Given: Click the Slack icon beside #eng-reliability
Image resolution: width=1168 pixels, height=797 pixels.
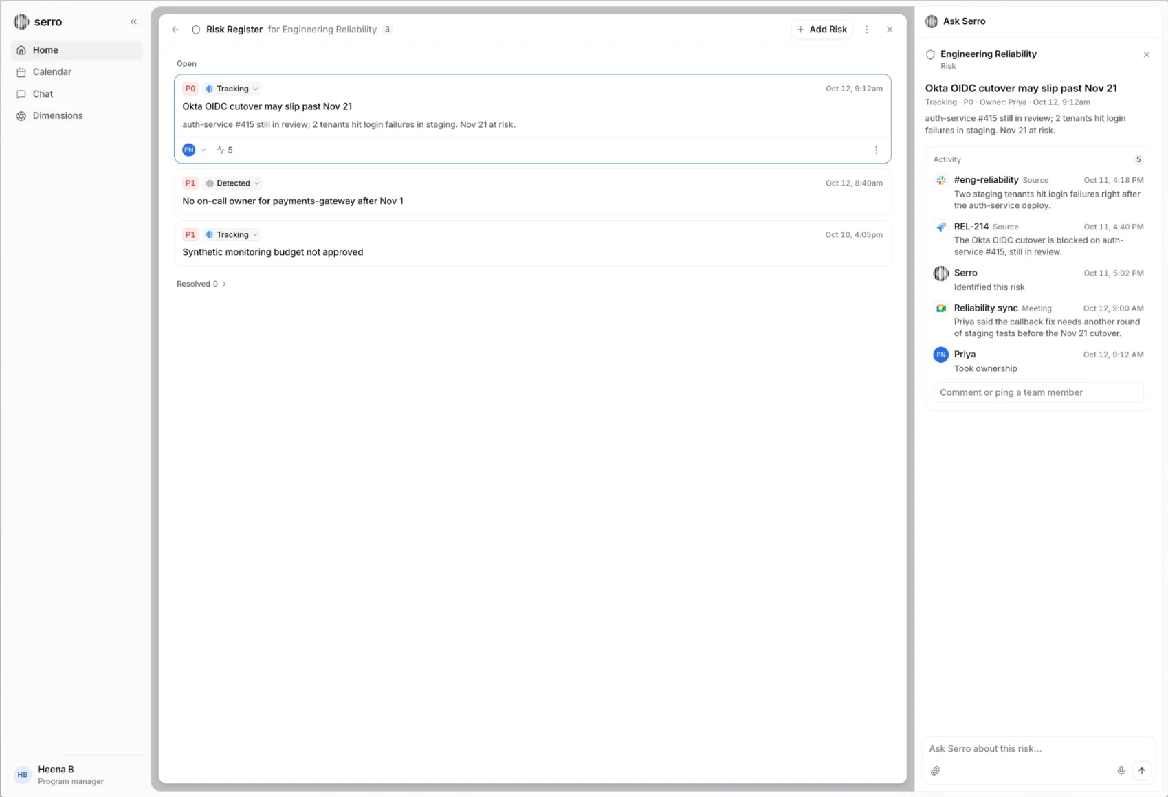Looking at the screenshot, I should tap(941, 180).
